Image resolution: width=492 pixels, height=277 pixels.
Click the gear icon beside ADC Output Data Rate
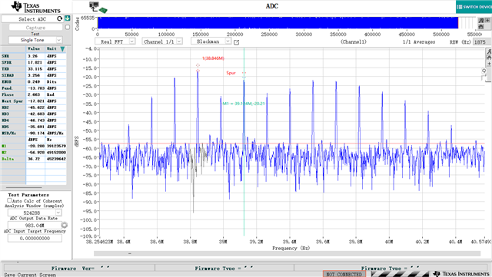[65, 225]
